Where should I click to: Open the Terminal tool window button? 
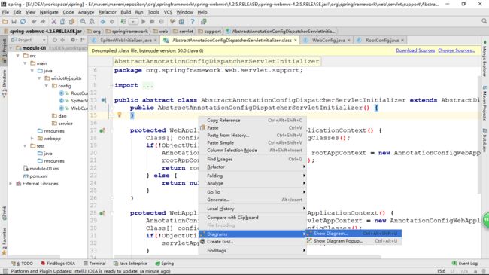click(95, 264)
